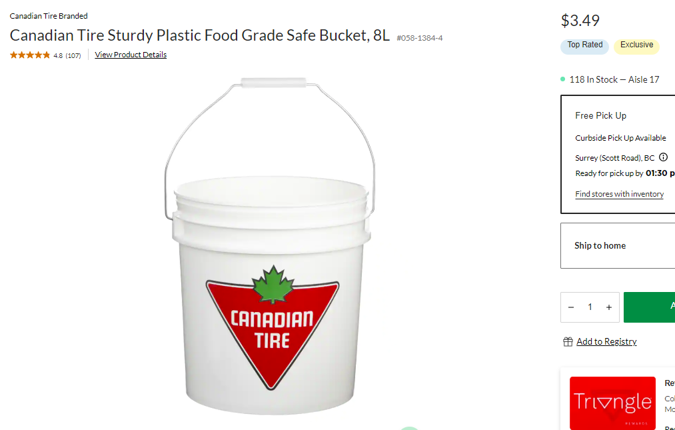675x430 pixels.
Task: Click the (107) review count
Action: 73,55
